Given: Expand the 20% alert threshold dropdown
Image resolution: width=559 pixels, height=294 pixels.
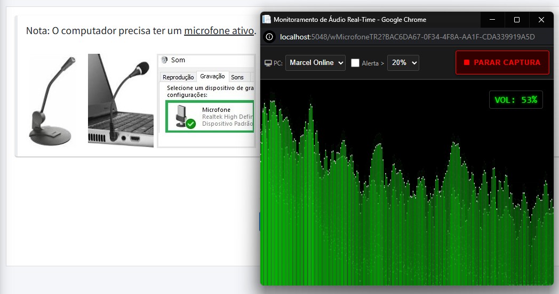Looking at the screenshot, I should (403, 63).
